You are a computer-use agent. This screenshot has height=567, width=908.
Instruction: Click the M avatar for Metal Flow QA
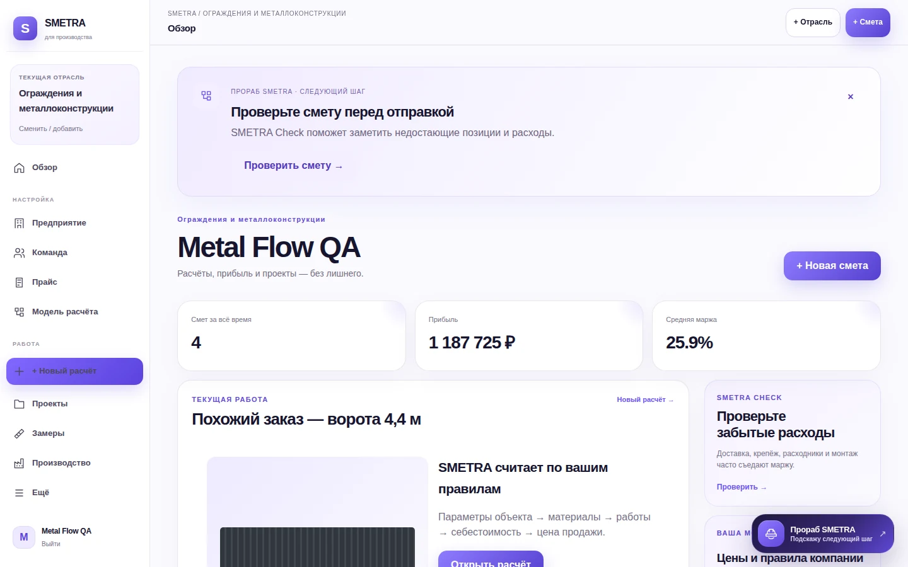[x=24, y=537]
